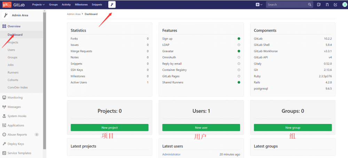Click the Service Templates icon in sidebar
This screenshot has height=158, width=348.
pyautogui.click(x=4, y=153)
